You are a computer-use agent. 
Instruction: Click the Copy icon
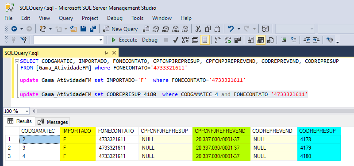(x=208, y=29)
